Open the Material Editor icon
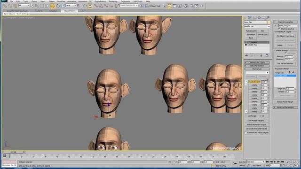301x169 pixels. coord(186,6)
